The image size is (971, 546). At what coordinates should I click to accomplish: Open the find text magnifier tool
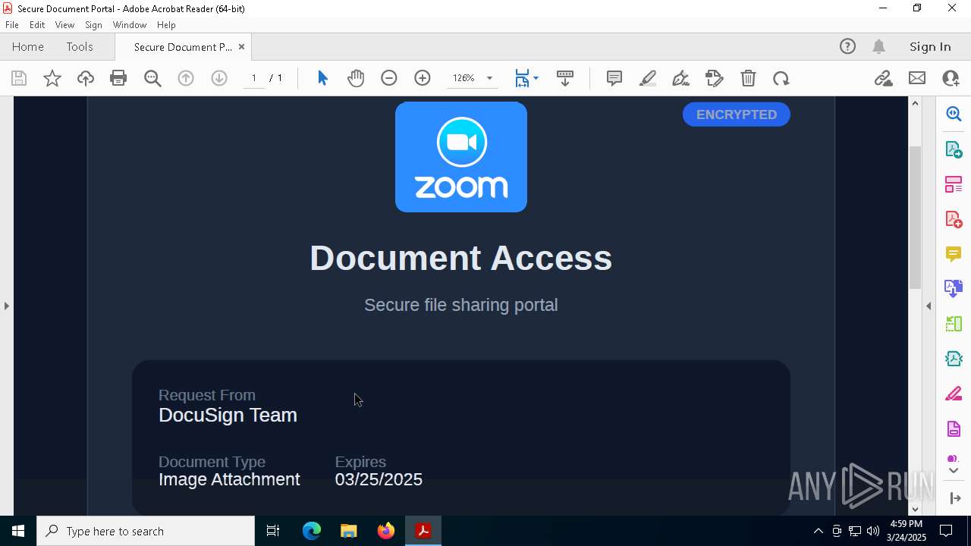(152, 78)
